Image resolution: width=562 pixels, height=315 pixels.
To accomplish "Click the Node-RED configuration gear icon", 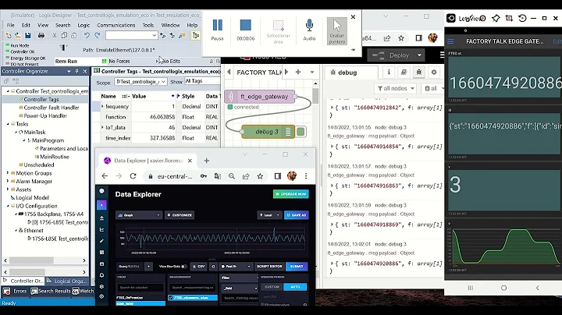I will coord(434,73).
